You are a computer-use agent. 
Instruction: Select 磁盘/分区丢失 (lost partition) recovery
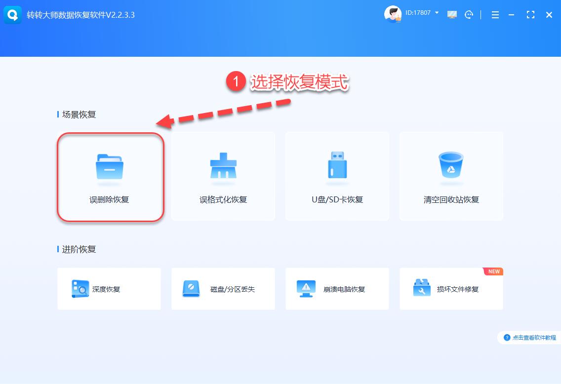(223, 289)
